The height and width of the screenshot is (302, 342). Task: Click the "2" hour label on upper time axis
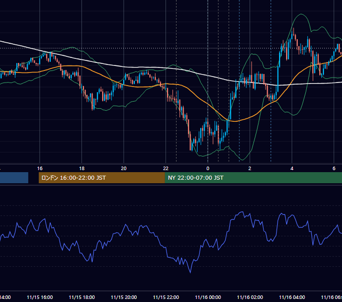click(250, 169)
